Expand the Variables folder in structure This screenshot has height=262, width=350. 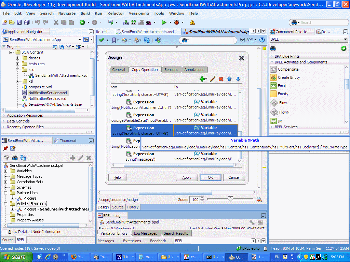(x=5, y=171)
